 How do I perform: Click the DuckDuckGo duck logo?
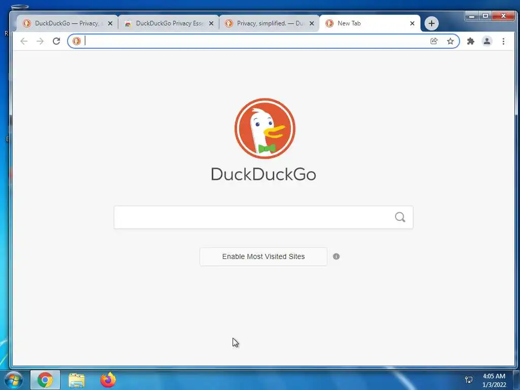click(265, 128)
